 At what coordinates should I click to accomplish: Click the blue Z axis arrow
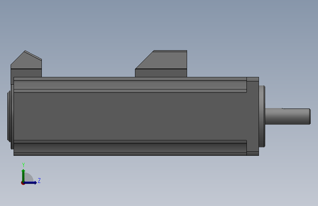30,183
